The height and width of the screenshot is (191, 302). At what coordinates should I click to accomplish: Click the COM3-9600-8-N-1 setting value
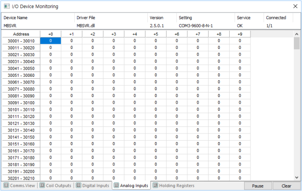click(x=196, y=26)
